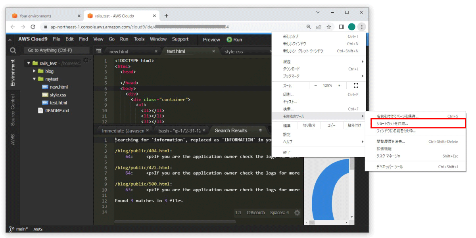The height and width of the screenshot is (238, 476).
Task: Click the browser back arrow
Action: pyautogui.click(x=13, y=27)
